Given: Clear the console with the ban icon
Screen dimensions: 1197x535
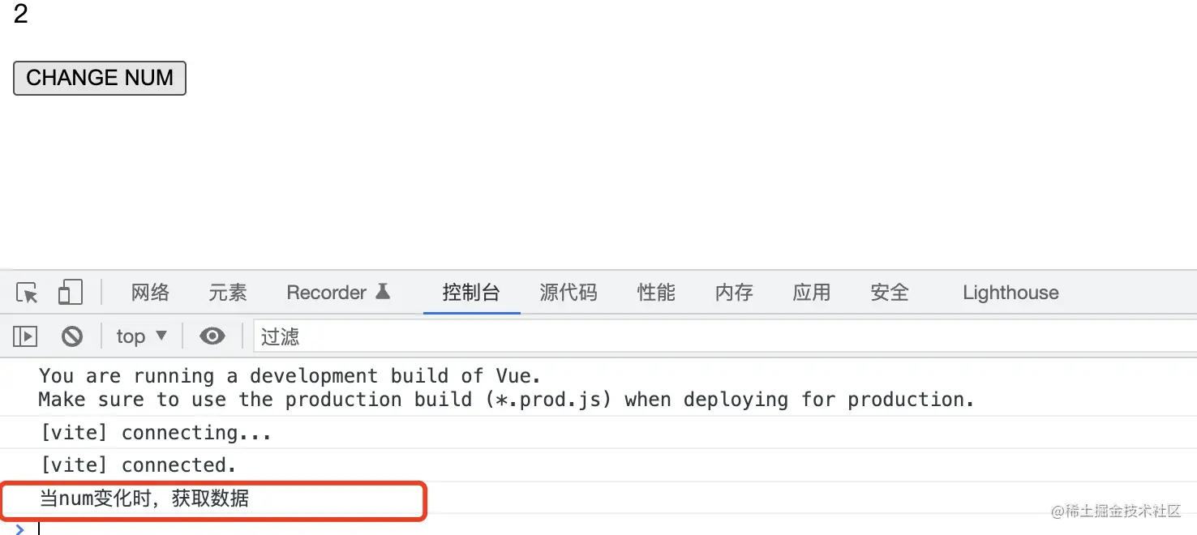Looking at the screenshot, I should [x=72, y=336].
